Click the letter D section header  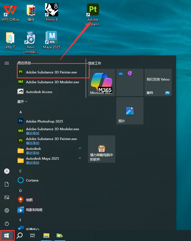click(20, 191)
